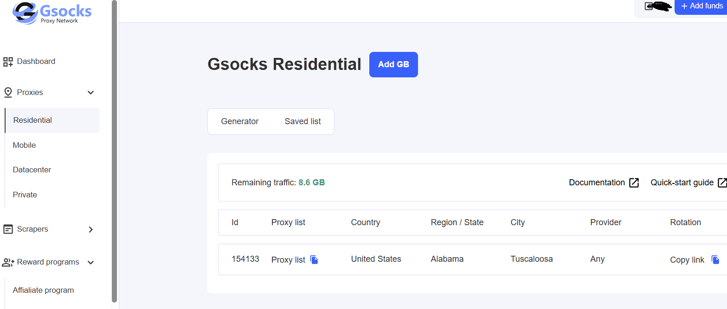Click the 8.6 GB remaining traffic value
The height and width of the screenshot is (309, 727).
(312, 183)
